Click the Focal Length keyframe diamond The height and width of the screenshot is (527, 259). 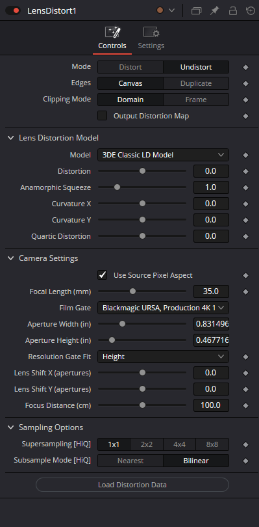[245, 291]
